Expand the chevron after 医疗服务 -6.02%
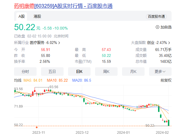This screenshot has width=180, height=136. 59,43
